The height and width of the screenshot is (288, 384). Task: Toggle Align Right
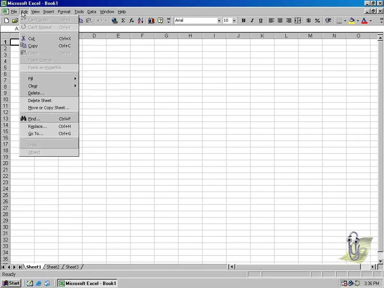tap(289, 21)
